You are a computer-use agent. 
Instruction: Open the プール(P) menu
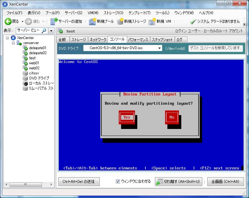pyautogui.click(x=53, y=13)
